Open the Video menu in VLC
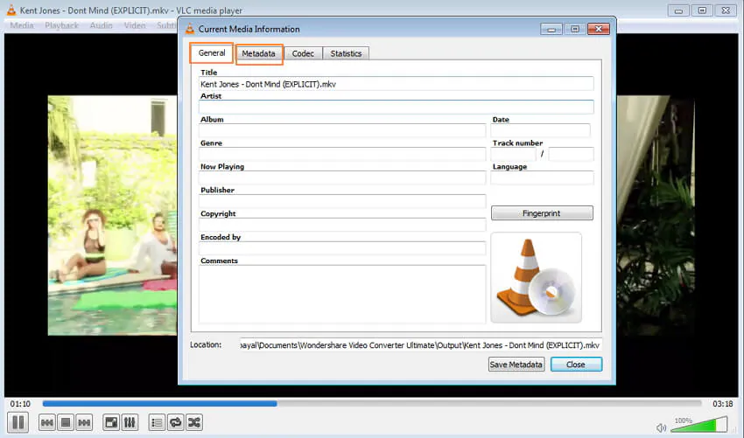 click(x=135, y=25)
